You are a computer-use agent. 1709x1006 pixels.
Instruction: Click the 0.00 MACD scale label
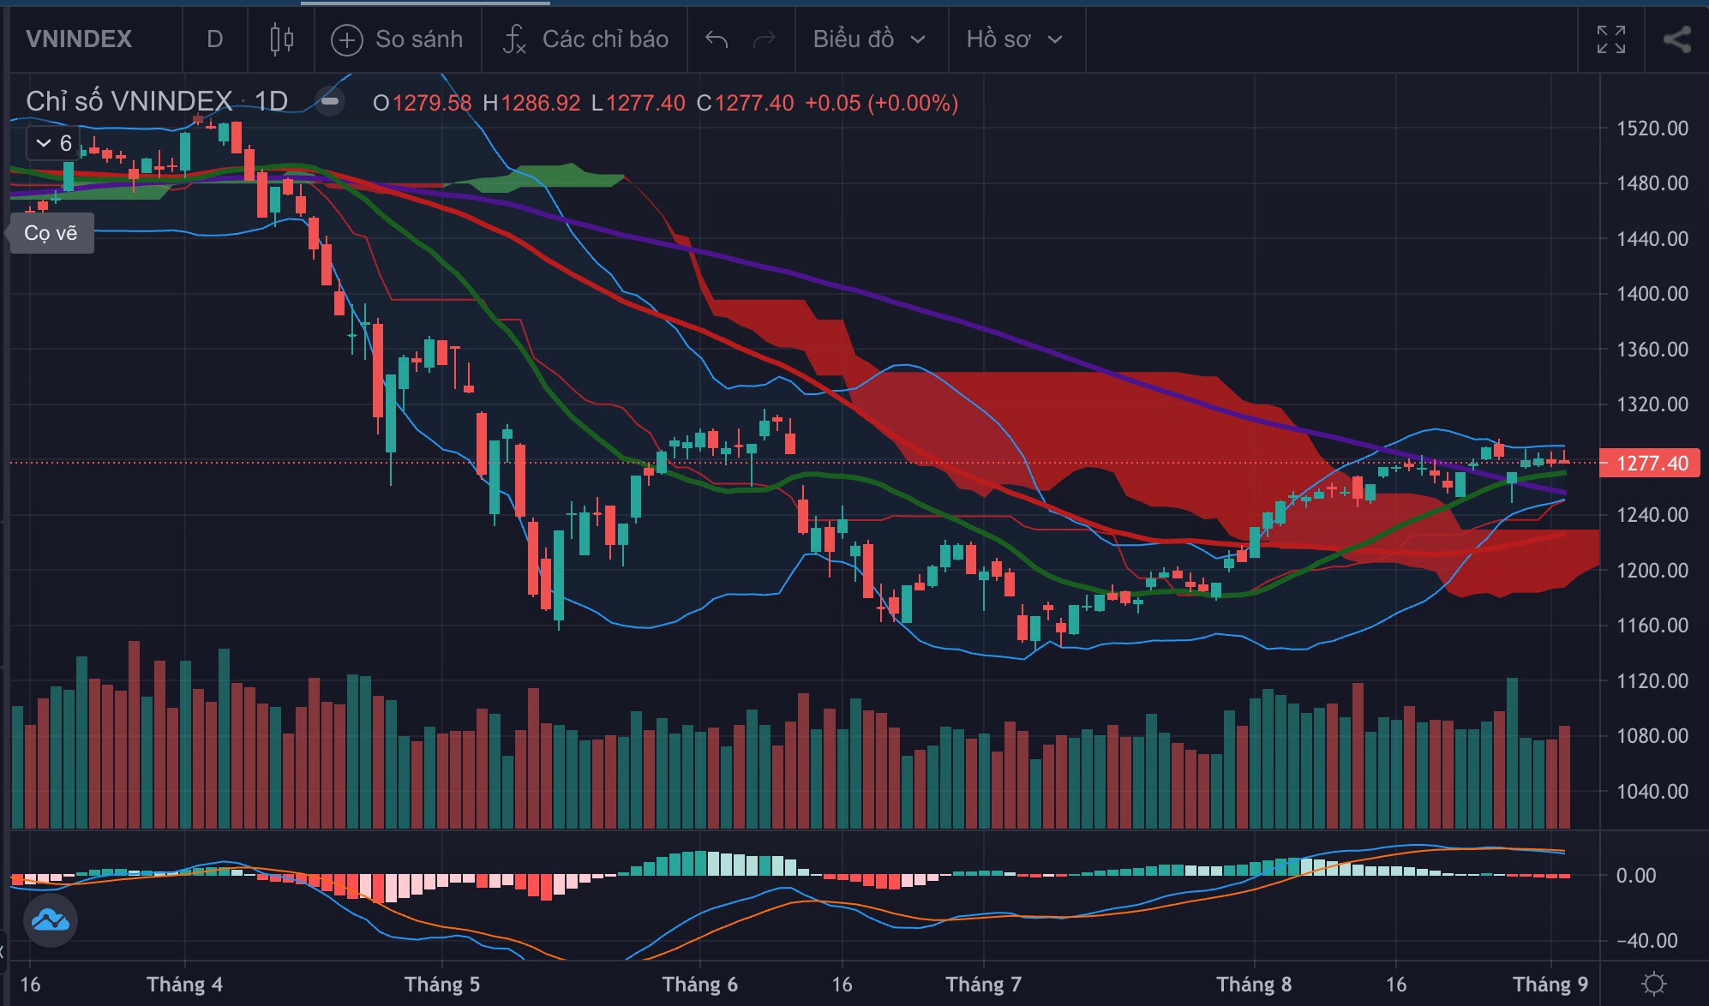click(x=1636, y=876)
